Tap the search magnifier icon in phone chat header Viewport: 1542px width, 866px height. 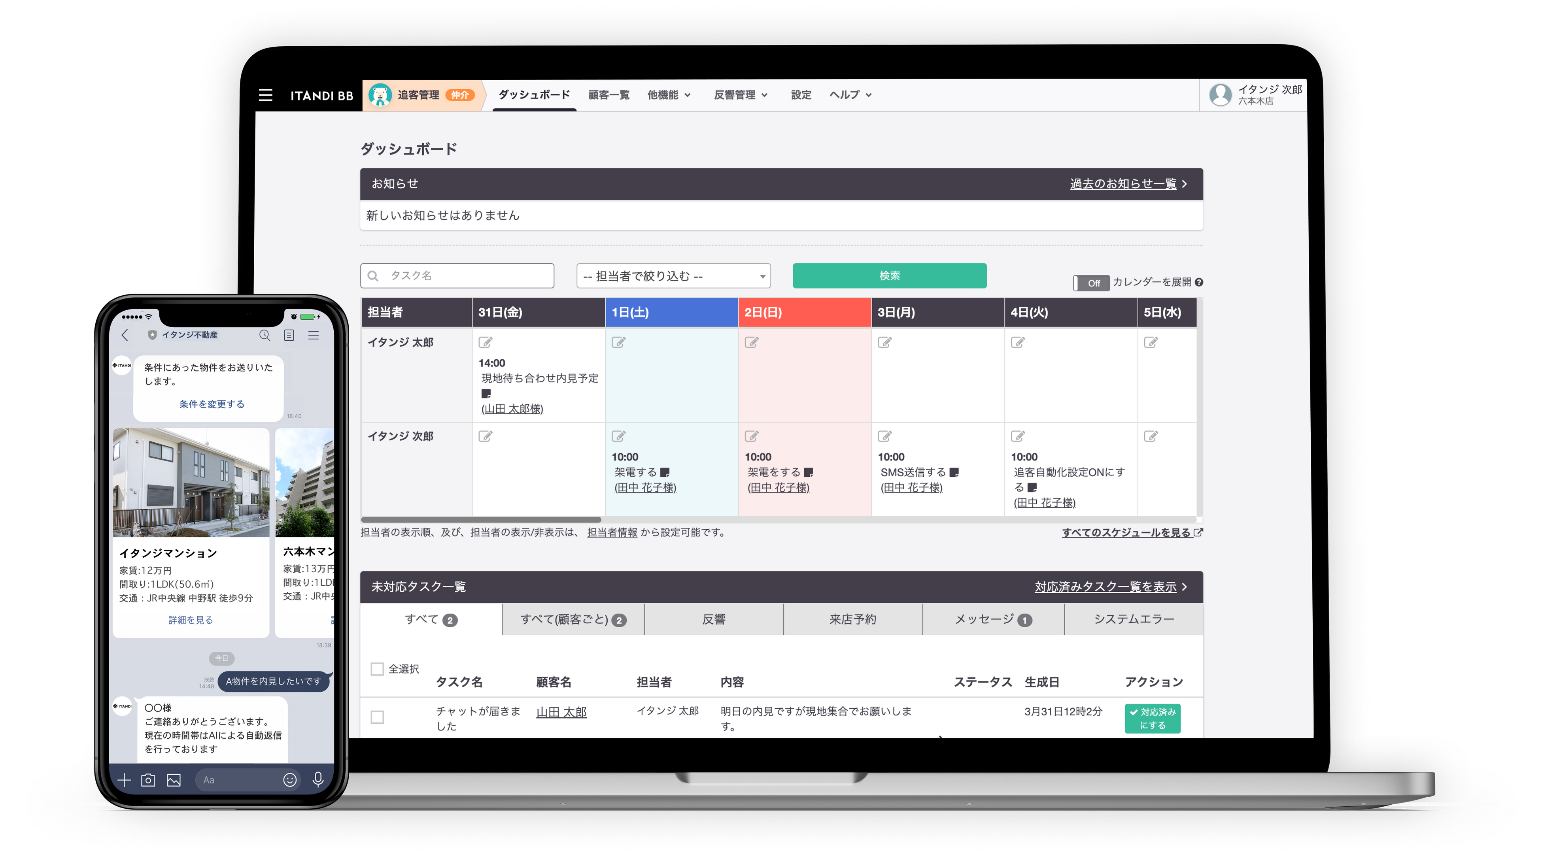(x=265, y=335)
